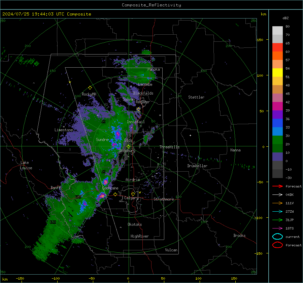Click the yellow diamond marker below RedDeer
The width and height of the screenshot is (303, 283).
pyautogui.click(x=138, y=109)
